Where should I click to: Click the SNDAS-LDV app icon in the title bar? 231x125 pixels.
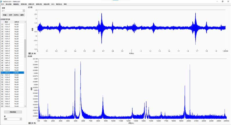[1, 1]
